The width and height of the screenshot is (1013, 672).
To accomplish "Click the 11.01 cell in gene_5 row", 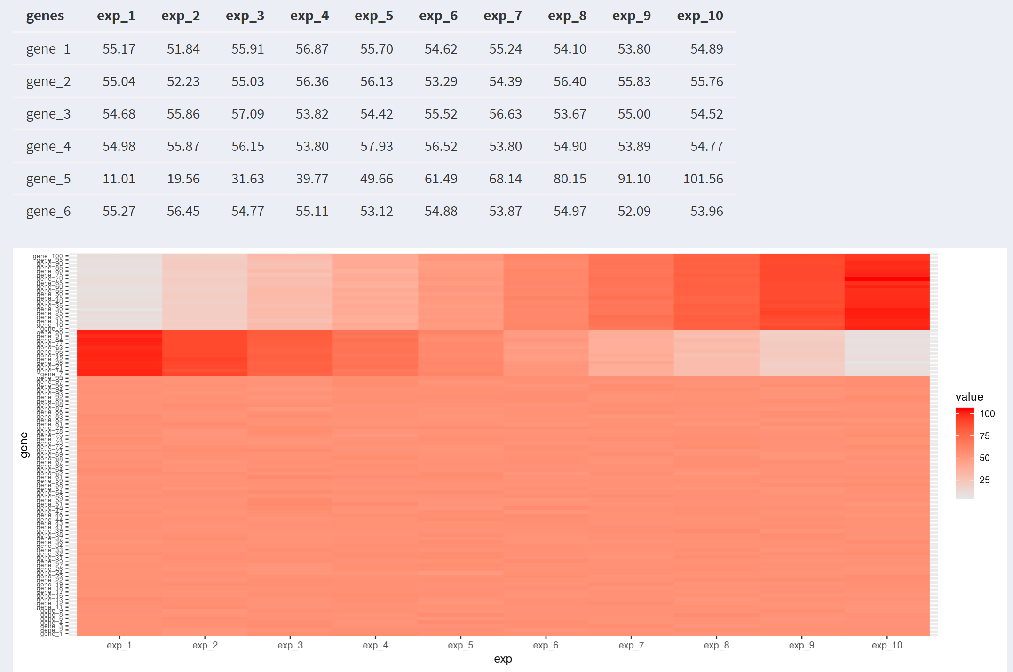I will tap(119, 179).
